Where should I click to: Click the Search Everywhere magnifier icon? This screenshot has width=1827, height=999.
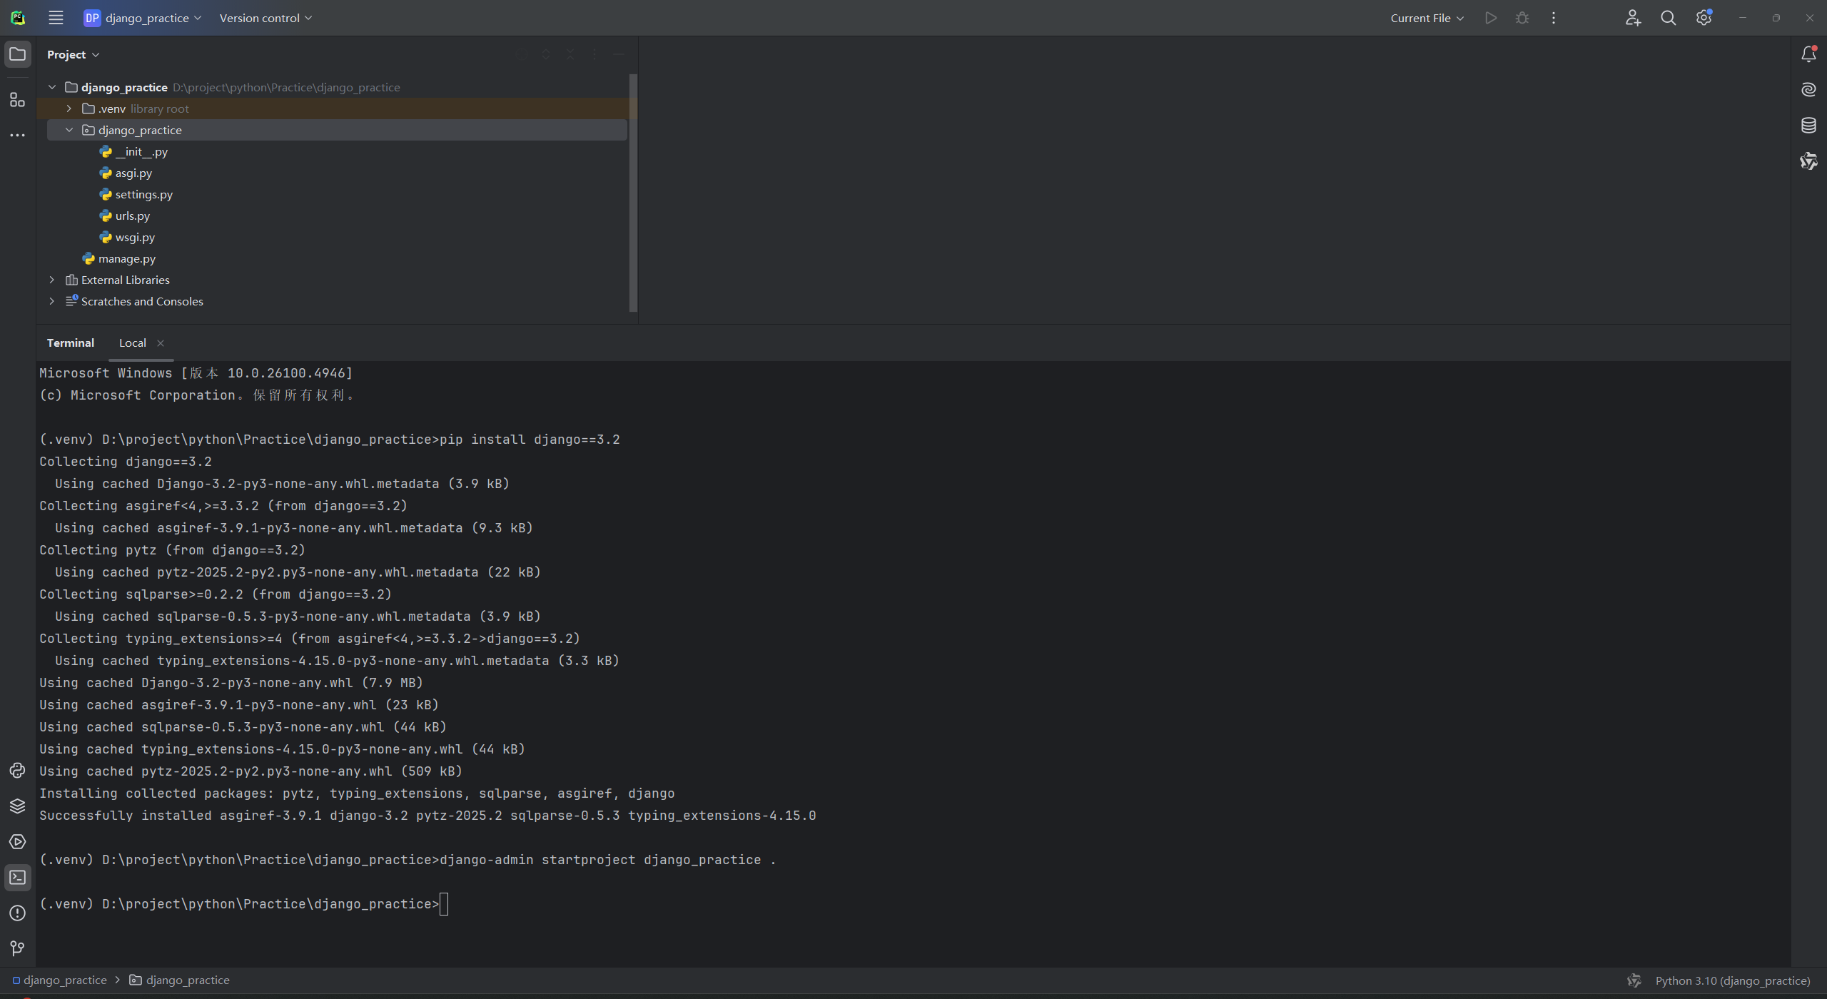tap(1668, 18)
